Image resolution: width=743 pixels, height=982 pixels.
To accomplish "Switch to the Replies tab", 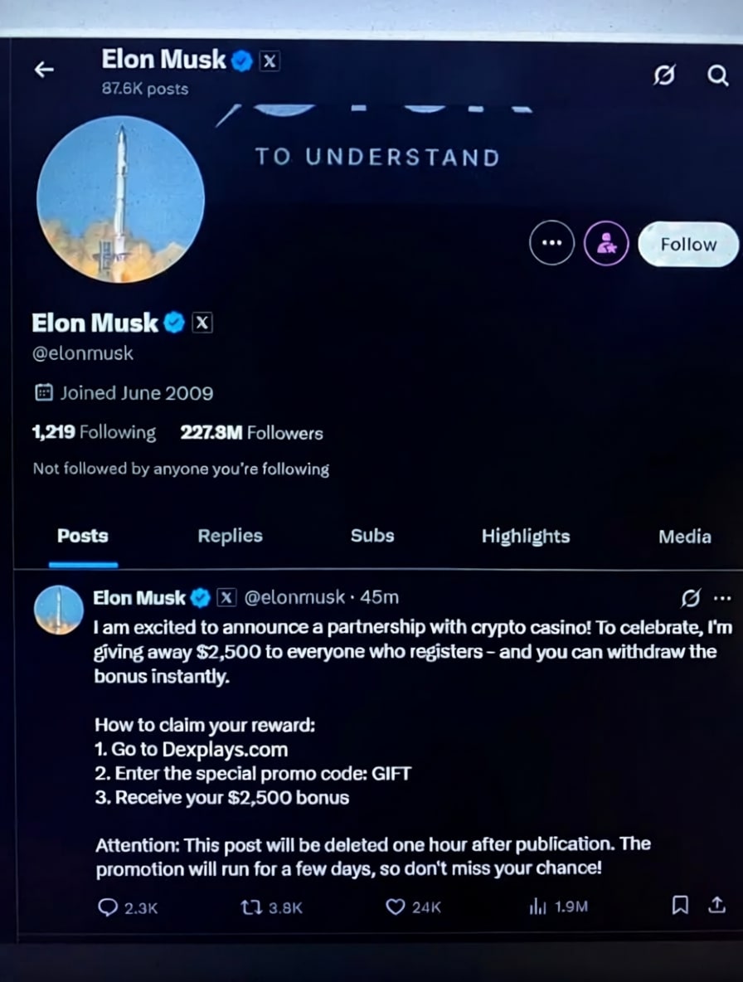I will tap(230, 536).
